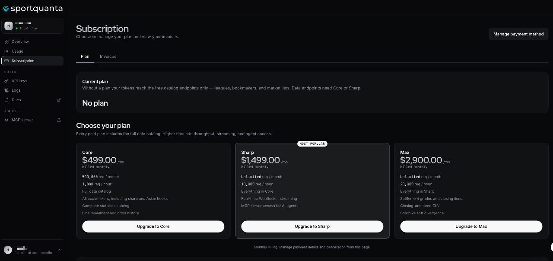The width and height of the screenshot is (553, 261).
Task: Go to the Overview page
Action: pos(32,41)
